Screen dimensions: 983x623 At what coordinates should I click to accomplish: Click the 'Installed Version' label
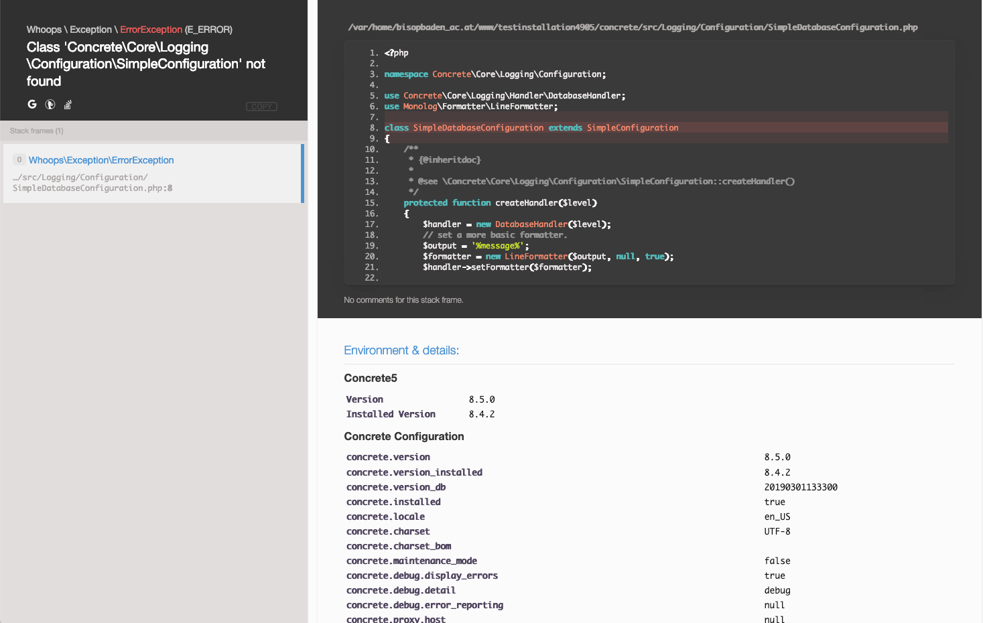point(391,415)
